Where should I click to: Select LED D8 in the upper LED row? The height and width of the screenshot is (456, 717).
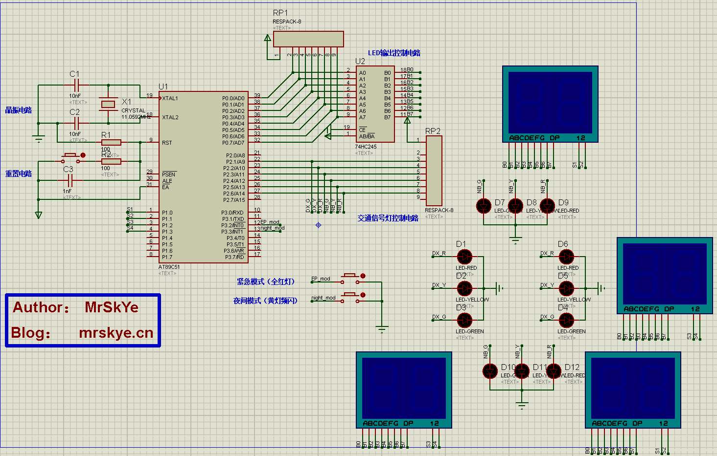pos(515,206)
